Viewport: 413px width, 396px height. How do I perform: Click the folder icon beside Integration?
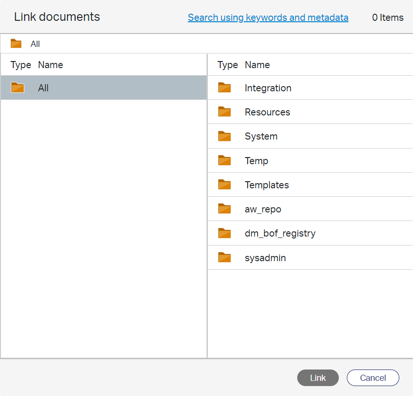point(224,88)
